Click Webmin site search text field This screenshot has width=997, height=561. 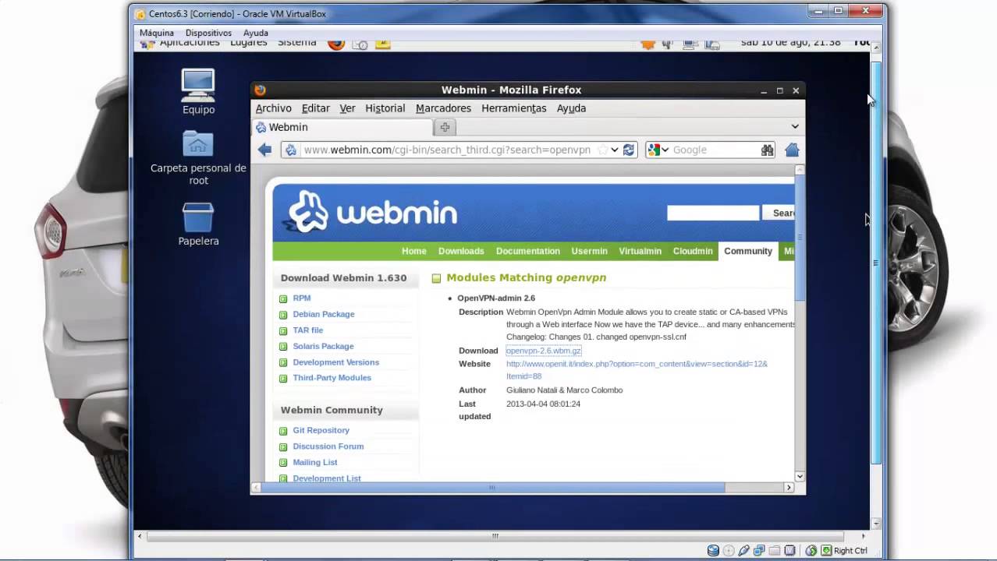point(713,213)
